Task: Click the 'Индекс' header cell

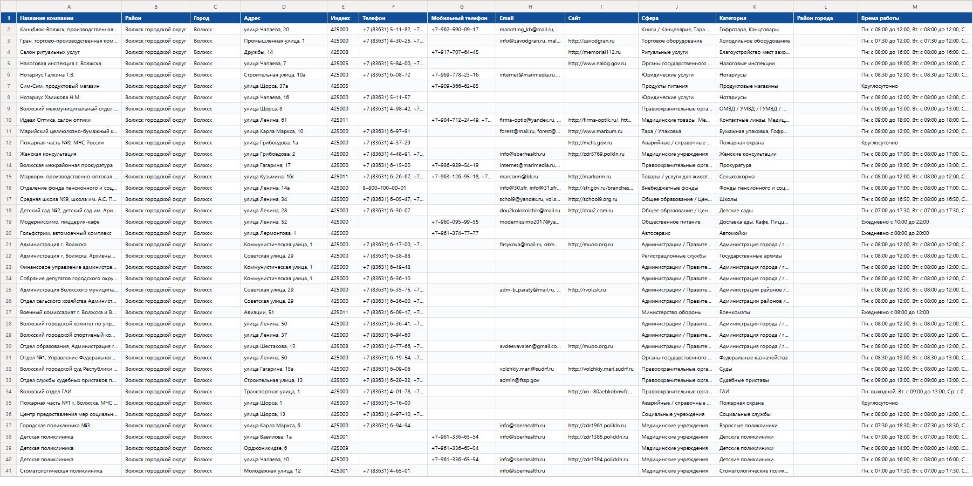Action: [343, 18]
